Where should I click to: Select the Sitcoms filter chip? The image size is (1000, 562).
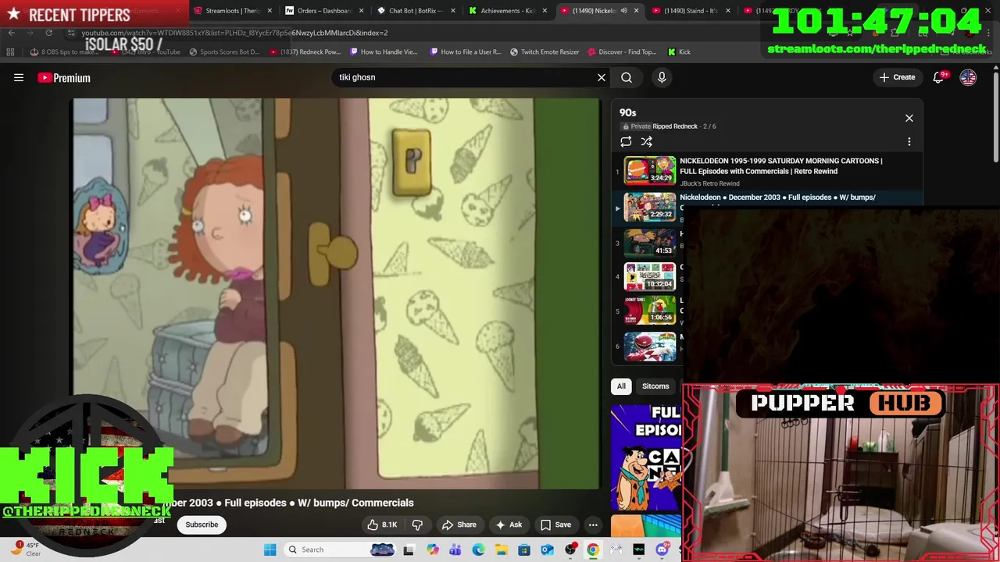tap(655, 386)
